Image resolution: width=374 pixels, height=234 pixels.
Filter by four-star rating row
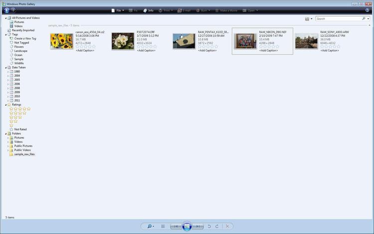(18, 113)
